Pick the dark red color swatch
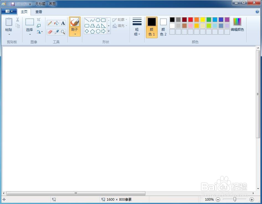This screenshot has height=204, width=262. [x=184, y=20]
